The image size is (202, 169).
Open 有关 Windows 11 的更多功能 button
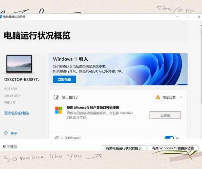point(173,148)
